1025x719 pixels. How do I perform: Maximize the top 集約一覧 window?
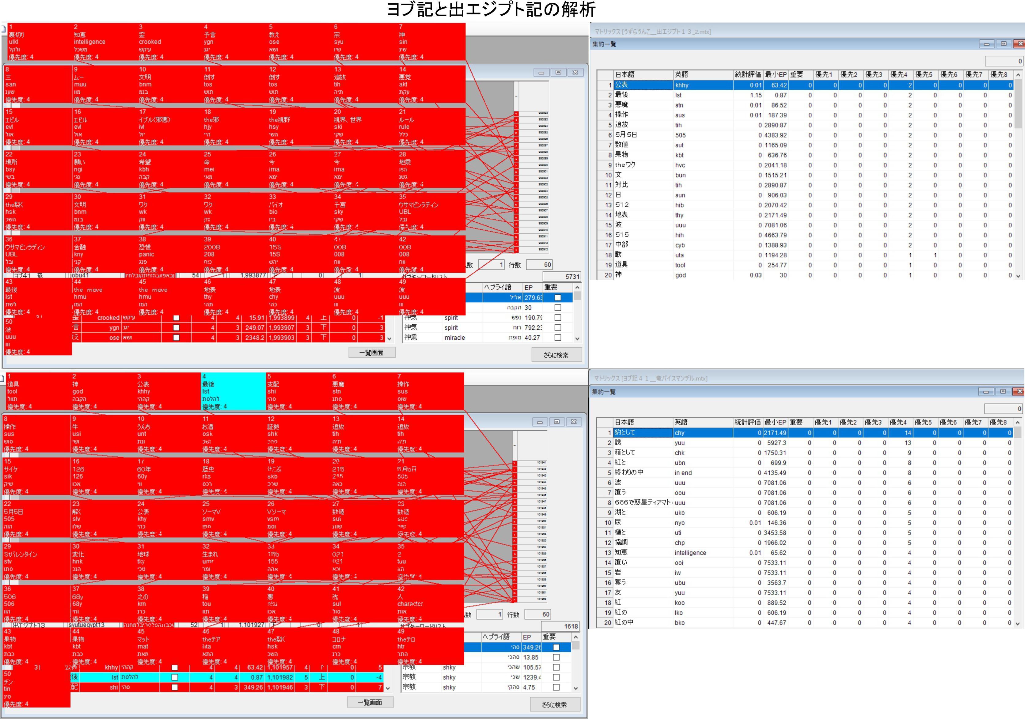tap(1004, 44)
